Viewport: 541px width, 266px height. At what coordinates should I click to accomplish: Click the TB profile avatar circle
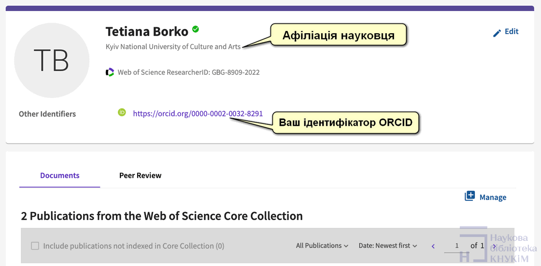tap(52, 59)
